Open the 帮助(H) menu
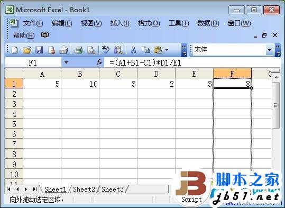 pos(24,35)
